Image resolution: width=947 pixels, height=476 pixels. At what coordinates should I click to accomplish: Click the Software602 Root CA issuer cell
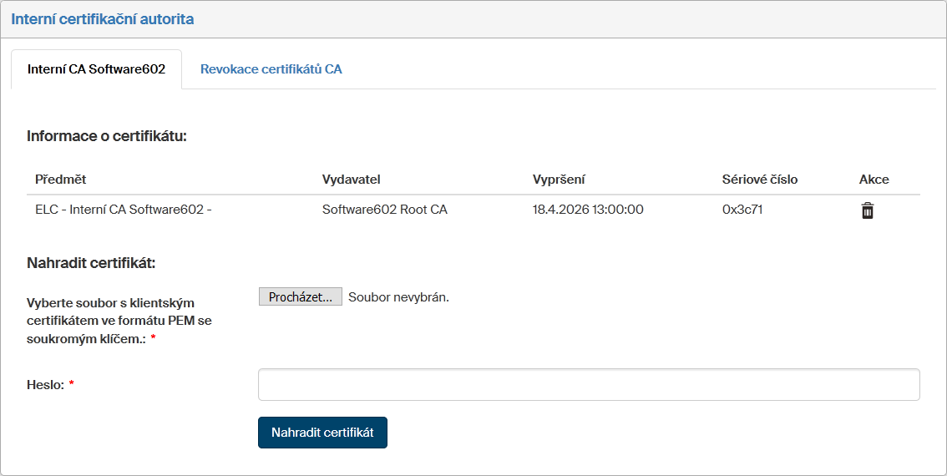coord(384,210)
